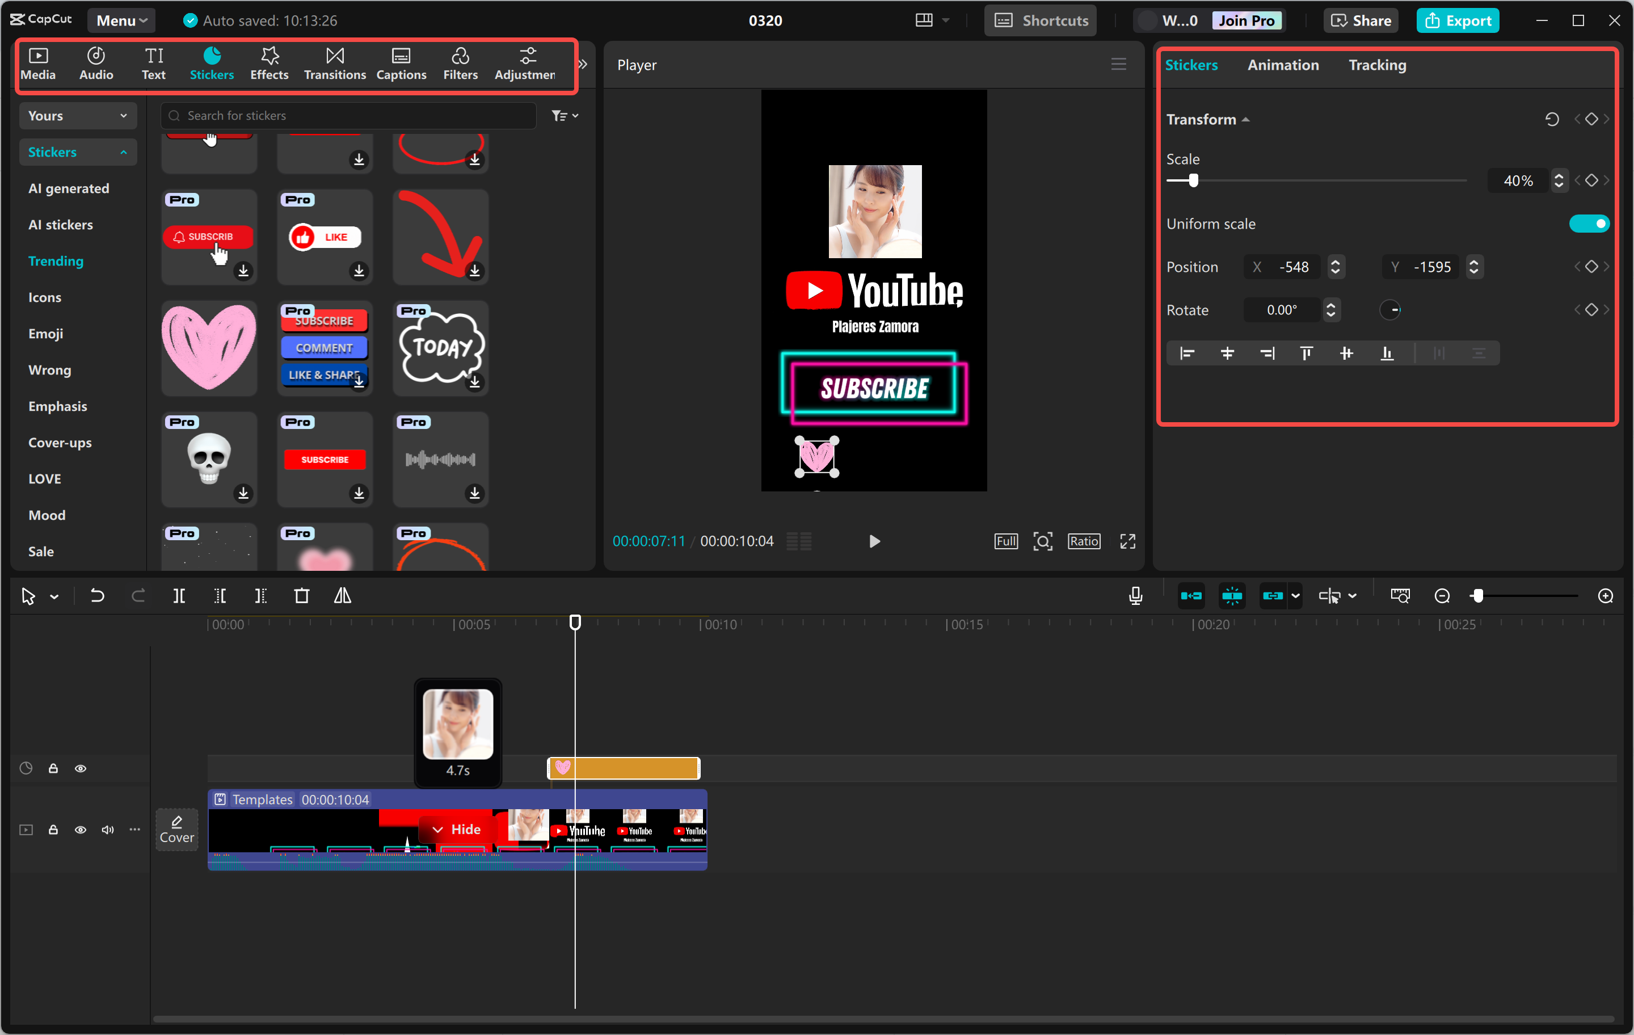This screenshot has height=1035, width=1634.
Task: Toggle visibility of the sticker track
Action: [x=81, y=768]
